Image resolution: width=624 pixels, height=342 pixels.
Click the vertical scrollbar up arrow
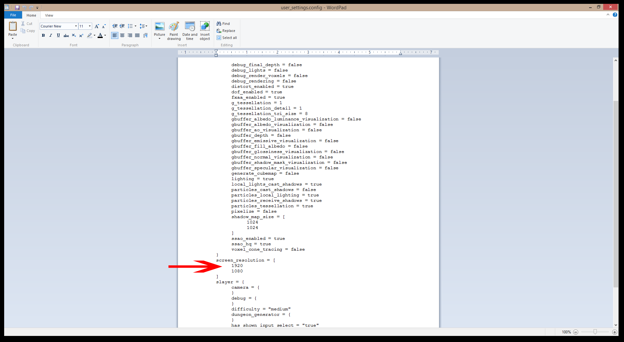point(616,60)
